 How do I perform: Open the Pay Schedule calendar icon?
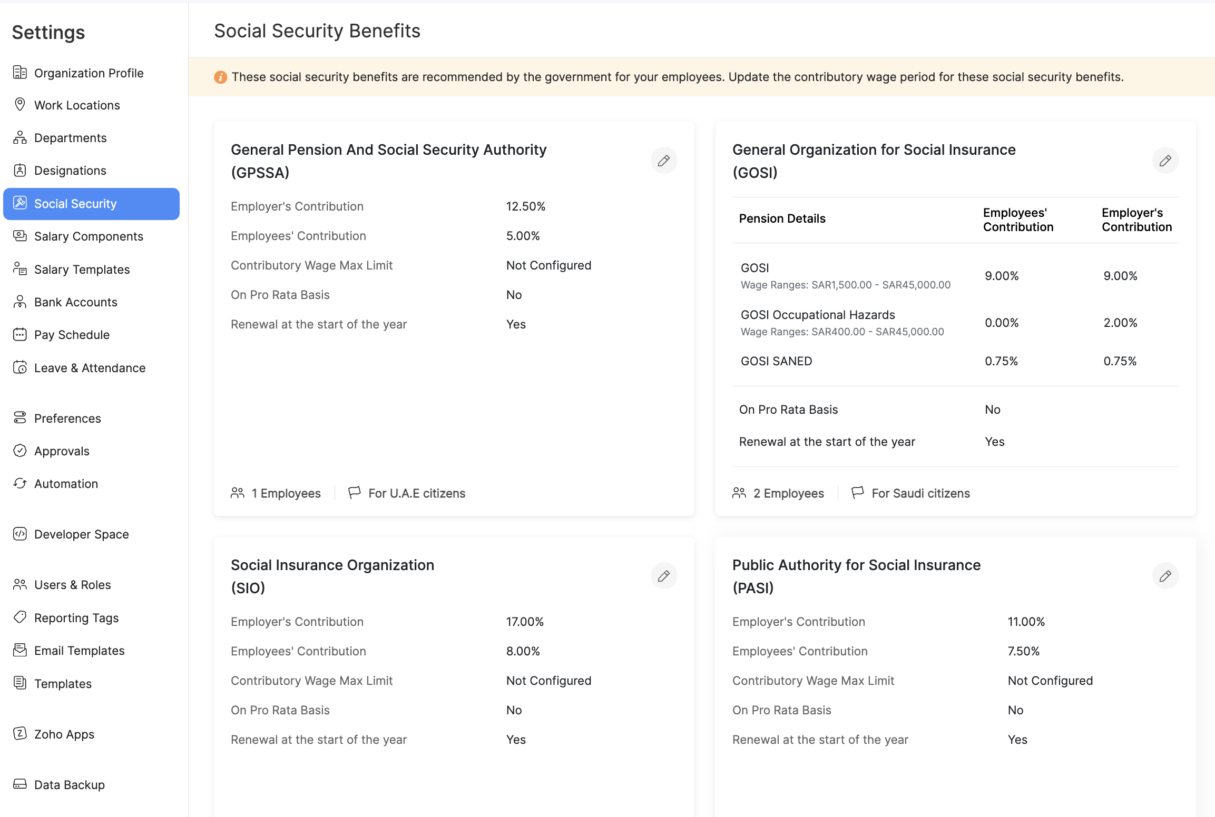(x=20, y=335)
